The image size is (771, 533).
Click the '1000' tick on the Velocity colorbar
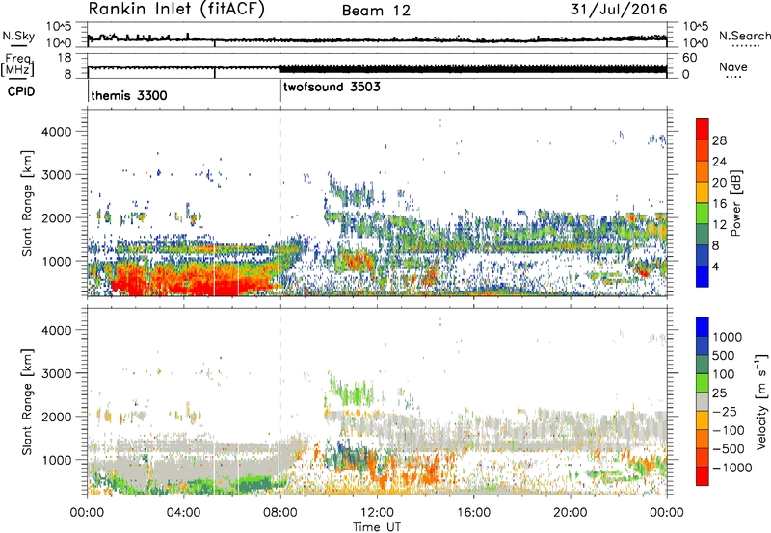coord(727,337)
